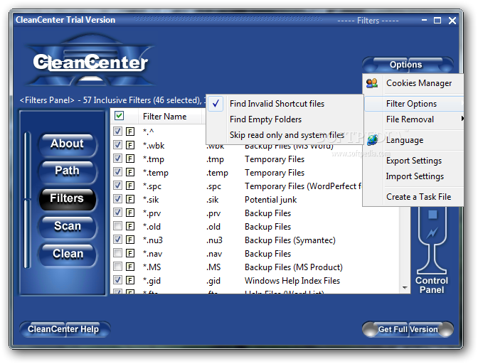Uncheck the *.gid filter checkbox
Image resolution: width=478 pixels, height=364 pixels.
(117, 280)
